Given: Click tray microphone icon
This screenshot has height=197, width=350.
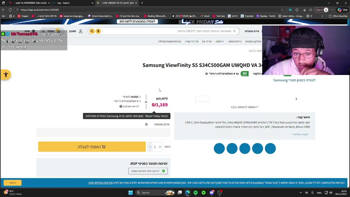Looking at the screenshot, I should pos(313,193).
